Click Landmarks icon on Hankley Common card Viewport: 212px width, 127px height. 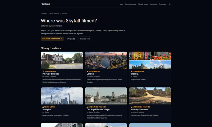pos(131,107)
